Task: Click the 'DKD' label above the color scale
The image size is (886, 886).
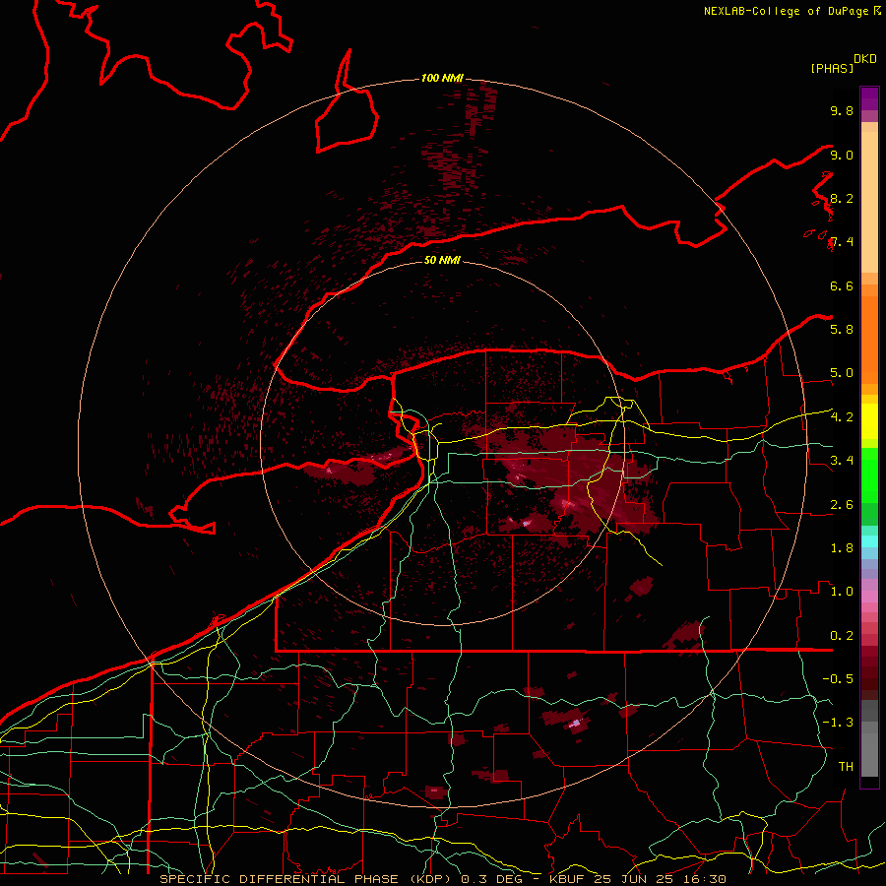Action: pos(865,59)
